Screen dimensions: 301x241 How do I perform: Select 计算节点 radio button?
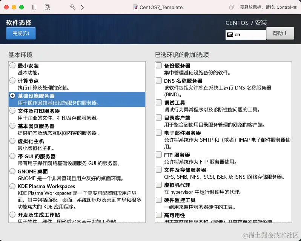click(12, 80)
